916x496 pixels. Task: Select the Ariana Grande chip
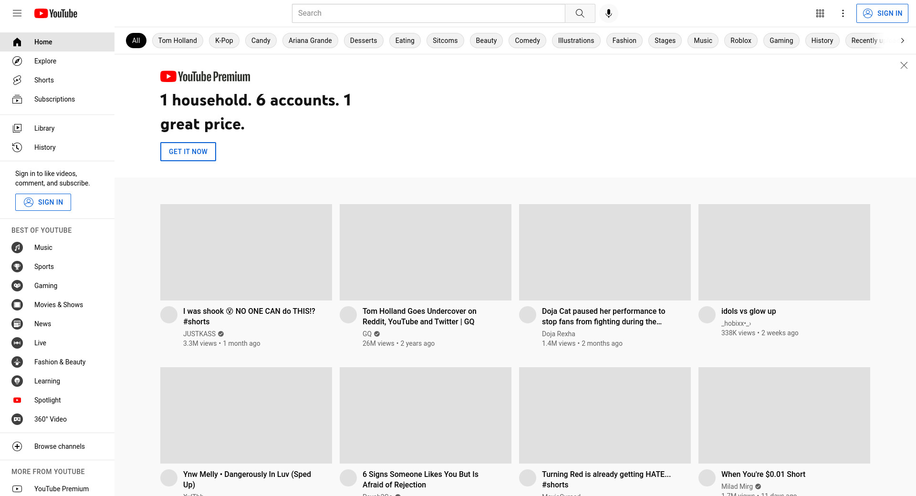(310, 41)
